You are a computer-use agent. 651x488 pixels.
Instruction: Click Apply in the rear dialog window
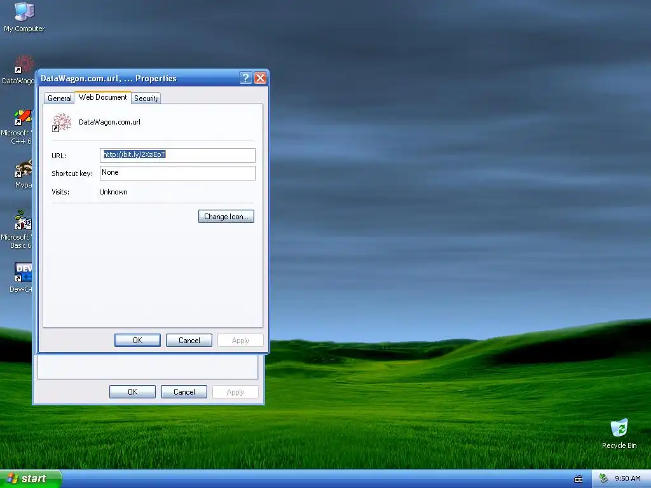click(235, 391)
